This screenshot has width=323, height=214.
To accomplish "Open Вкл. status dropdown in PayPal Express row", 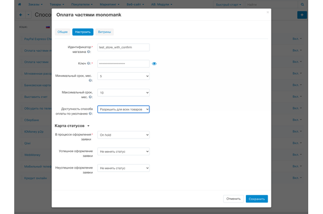I will [297, 39].
